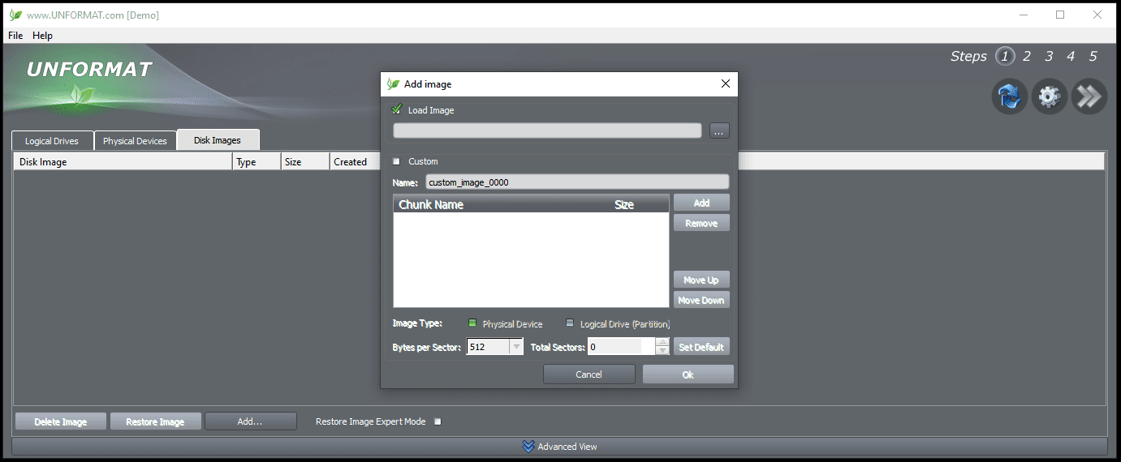Click the leaf icon in Add image dialog title
This screenshot has width=1121, height=462.
(x=394, y=84)
